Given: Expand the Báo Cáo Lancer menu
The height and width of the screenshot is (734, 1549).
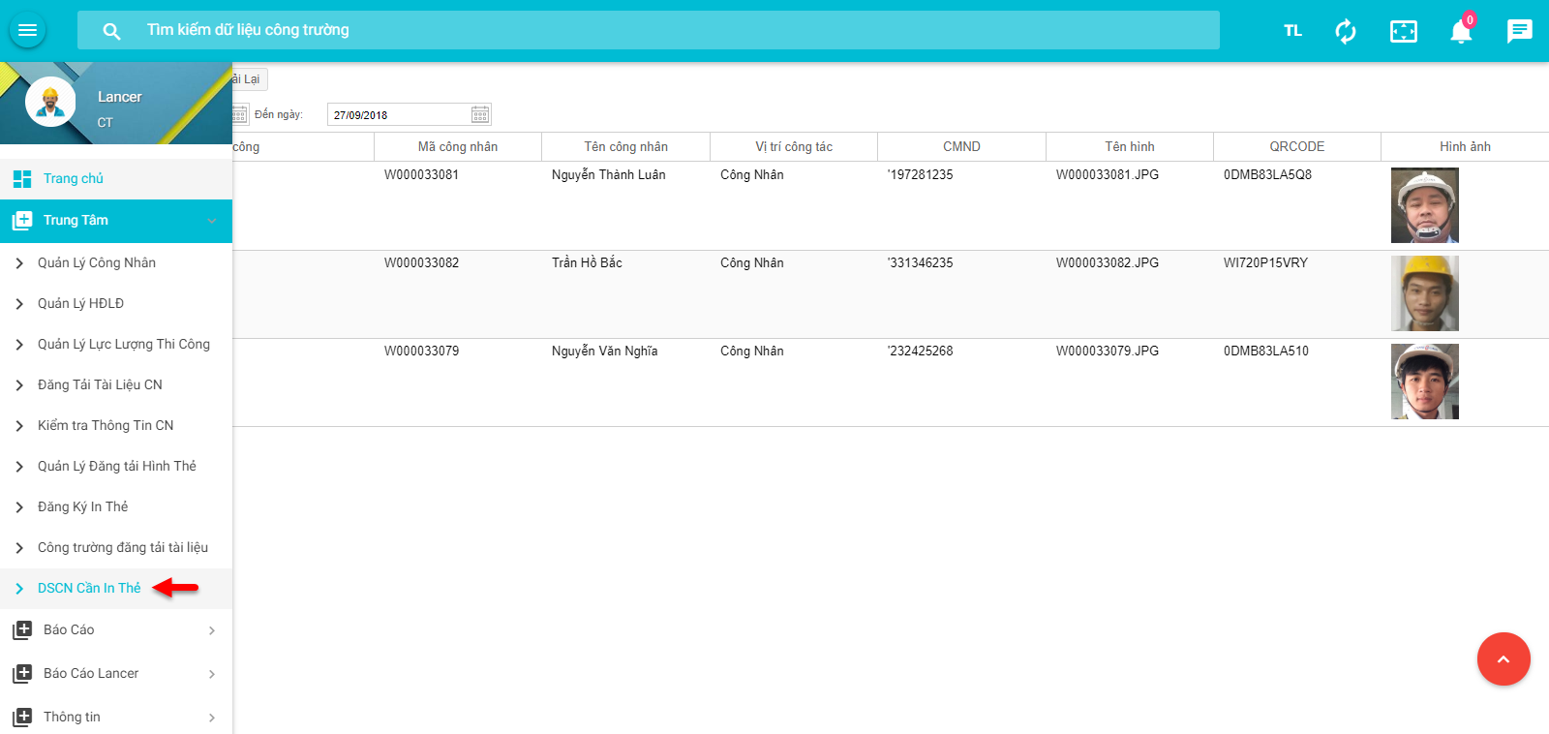Looking at the screenshot, I should tap(116, 674).
